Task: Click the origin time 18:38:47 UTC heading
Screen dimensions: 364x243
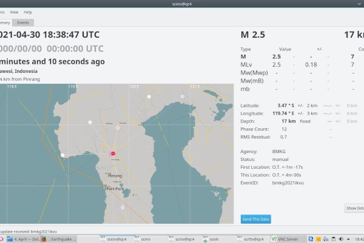Action: 50,35
